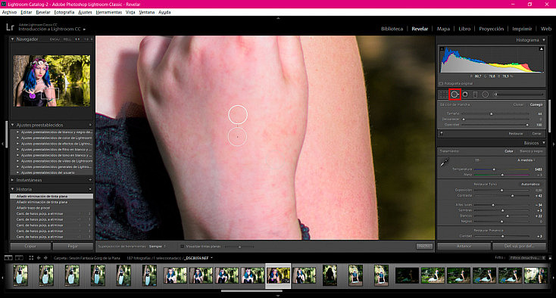Go to the next photo arrow in filmstrip bar
556x298 pixels.
coord(45,258)
